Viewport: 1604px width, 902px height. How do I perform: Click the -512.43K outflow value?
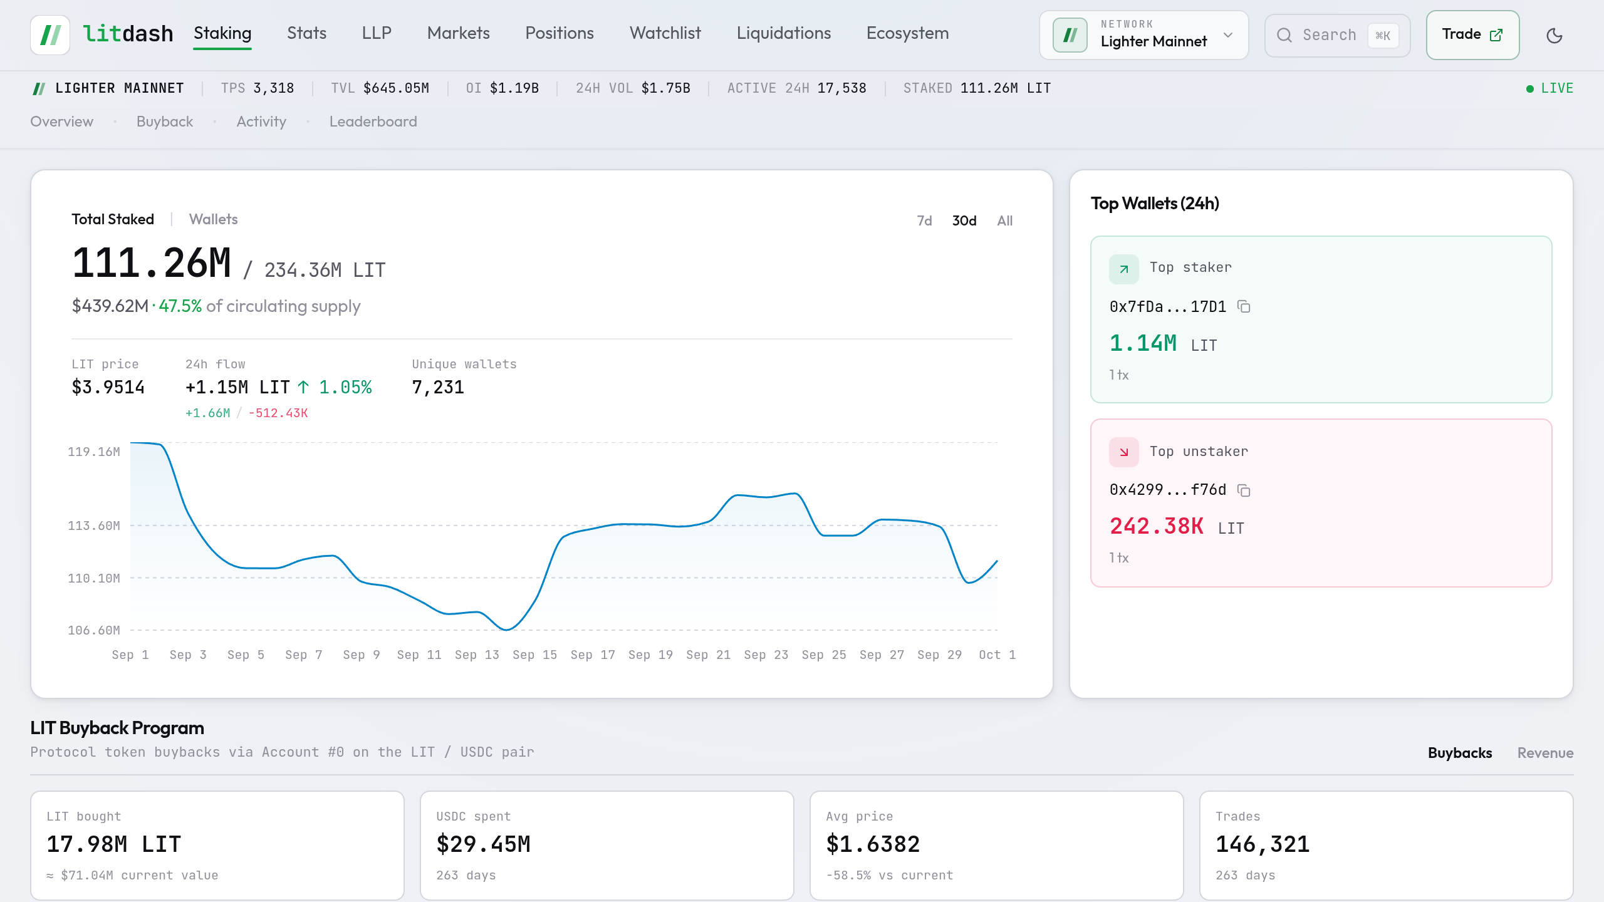(x=278, y=413)
